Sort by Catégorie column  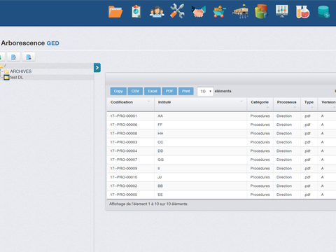click(x=260, y=104)
